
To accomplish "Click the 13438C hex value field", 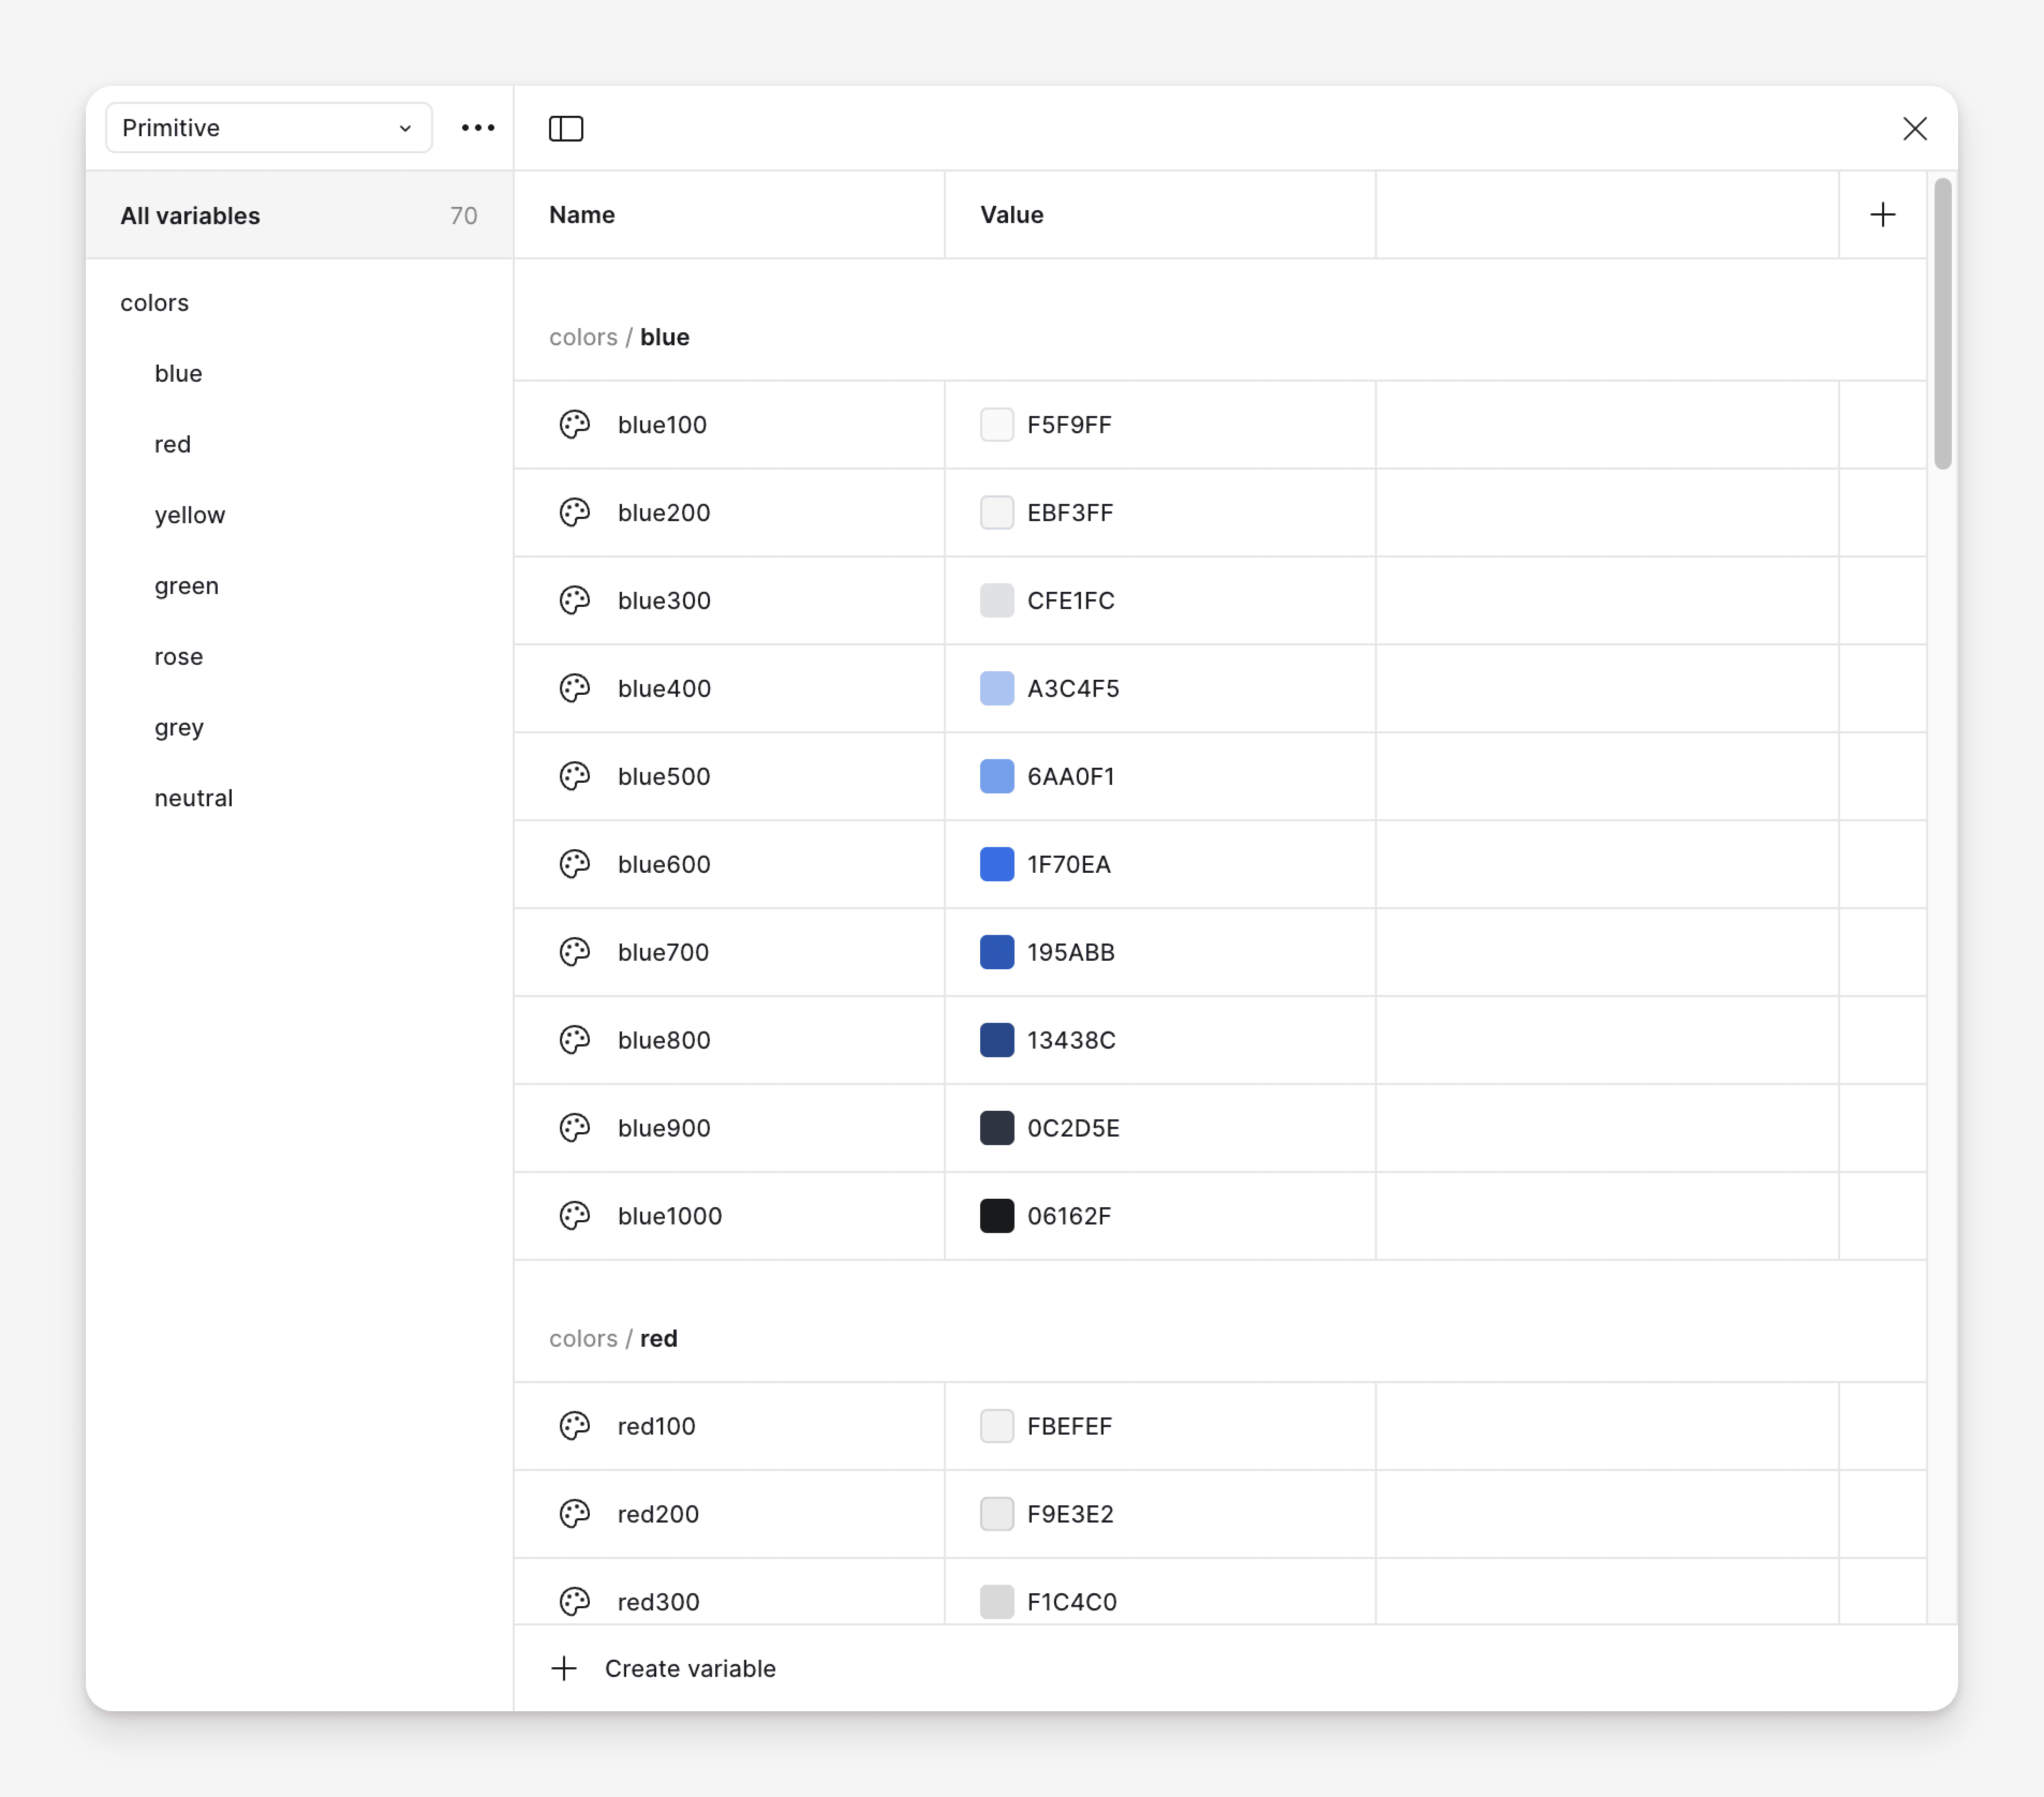I will click(1071, 1040).
